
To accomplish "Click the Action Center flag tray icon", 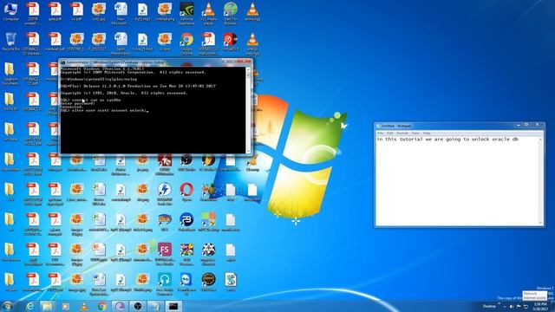I will tap(519, 306).
